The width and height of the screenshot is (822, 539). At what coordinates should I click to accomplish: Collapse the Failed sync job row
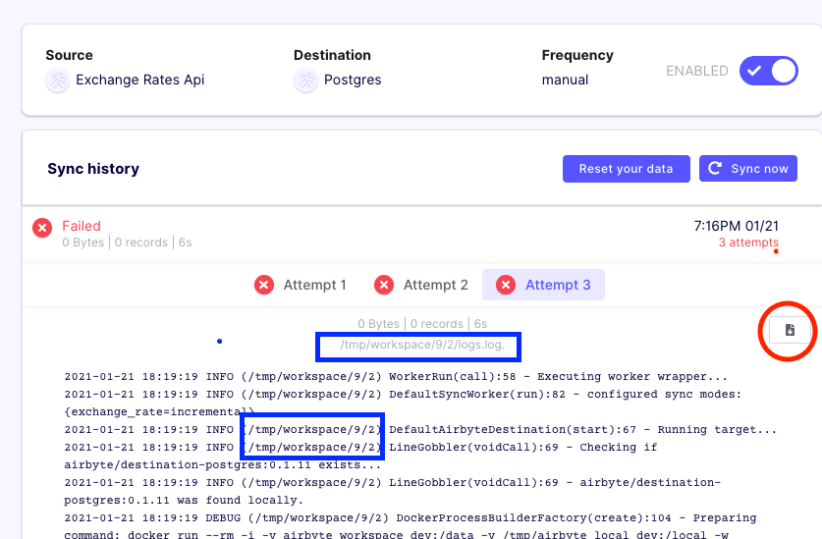(393, 234)
